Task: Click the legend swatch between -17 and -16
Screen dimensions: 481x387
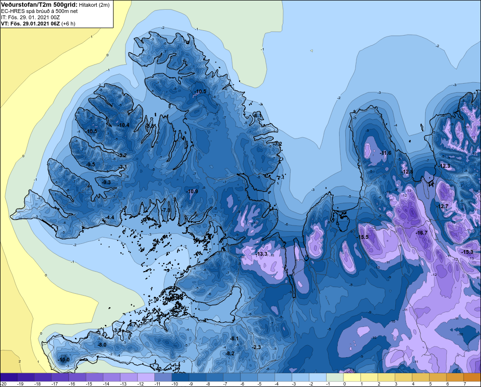Action: pyautogui.click(x=60, y=377)
